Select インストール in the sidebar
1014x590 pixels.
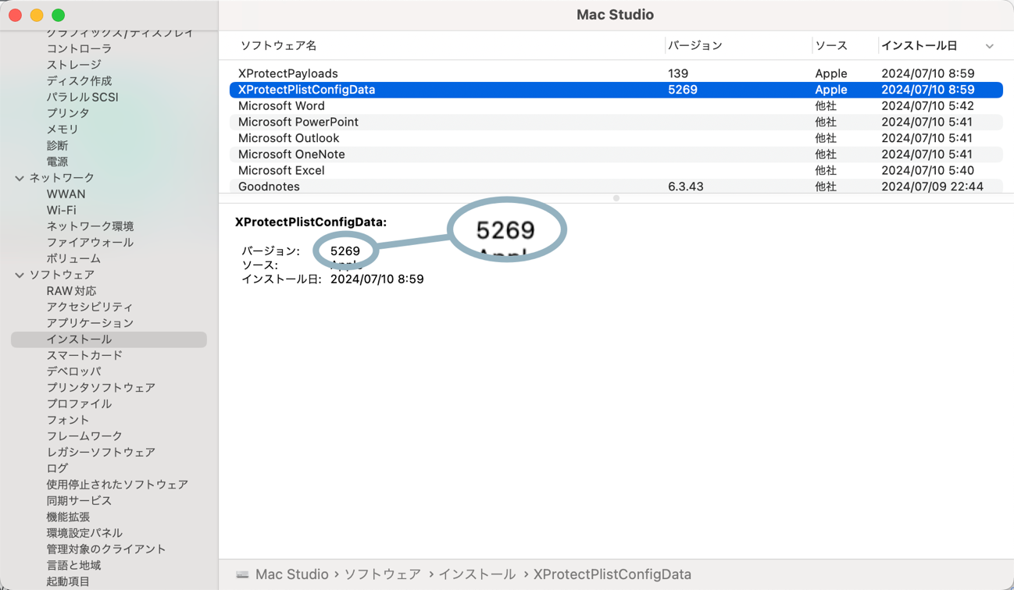(109, 339)
